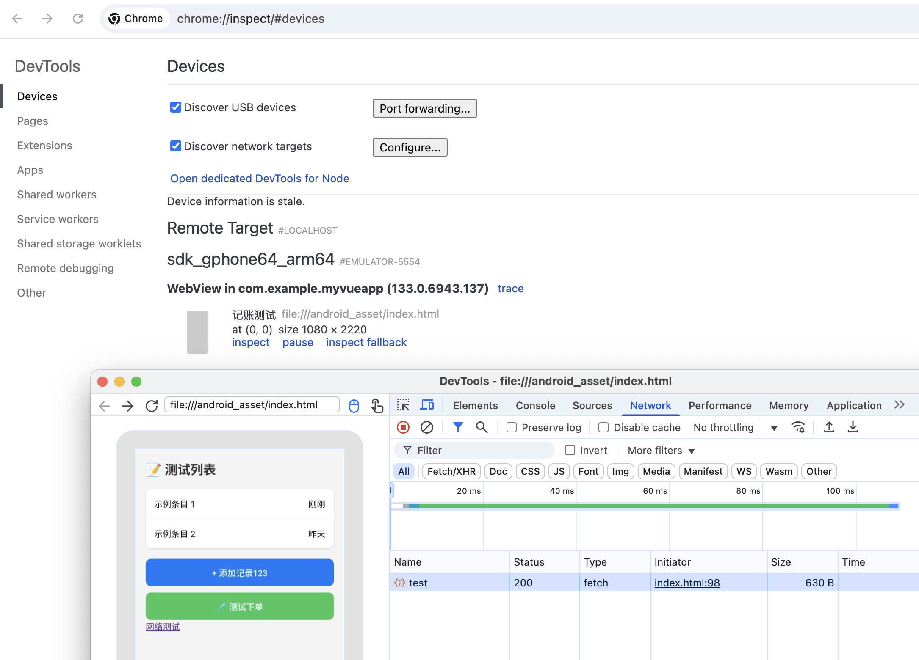Screen dimensions: 919x660
Task: Enable the Preserve log checkbox
Action: (512, 428)
